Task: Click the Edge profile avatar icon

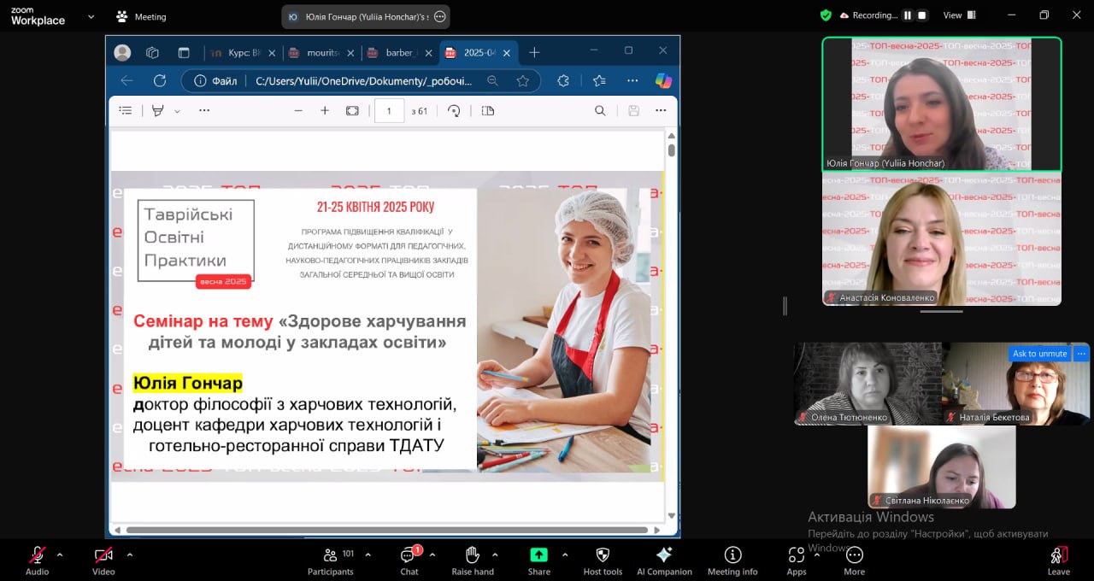Action: tap(122, 52)
